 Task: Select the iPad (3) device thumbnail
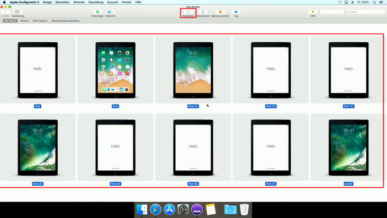[x=271, y=70]
